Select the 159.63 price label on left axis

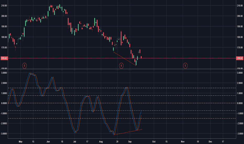(4, 58)
